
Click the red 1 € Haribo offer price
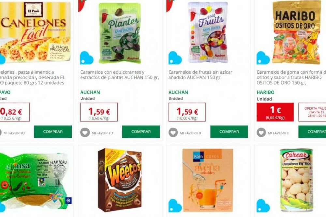[x=275, y=112]
